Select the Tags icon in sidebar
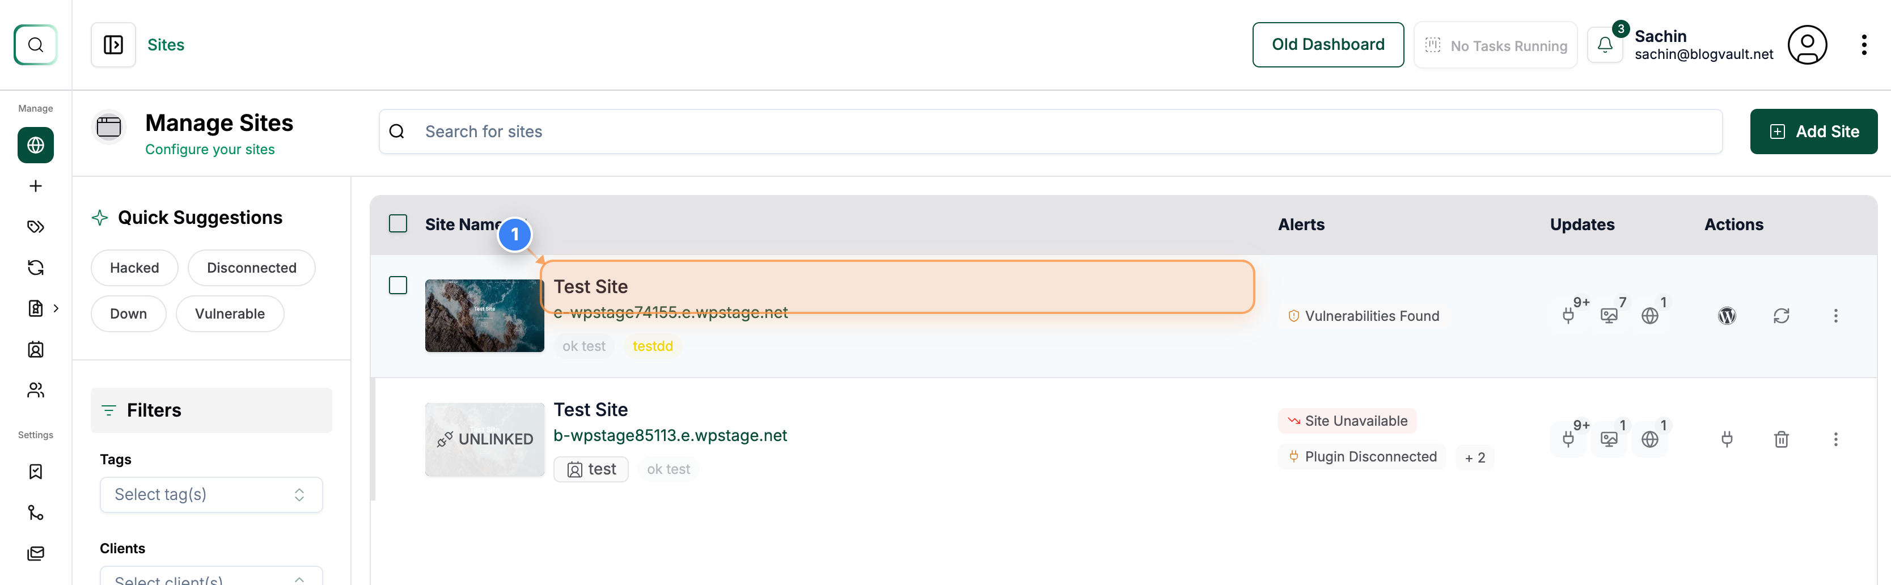This screenshot has width=1891, height=585. click(35, 226)
